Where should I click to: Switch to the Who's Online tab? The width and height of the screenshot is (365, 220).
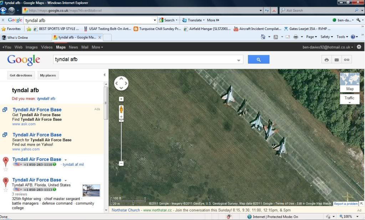point(26,37)
